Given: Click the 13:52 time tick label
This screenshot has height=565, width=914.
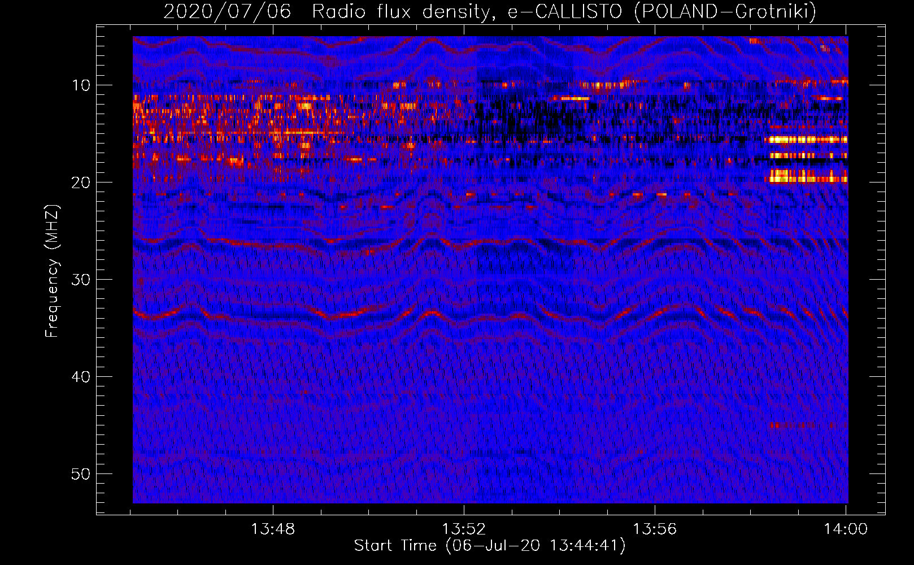Looking at the screenshot, I should click(464, 529).
